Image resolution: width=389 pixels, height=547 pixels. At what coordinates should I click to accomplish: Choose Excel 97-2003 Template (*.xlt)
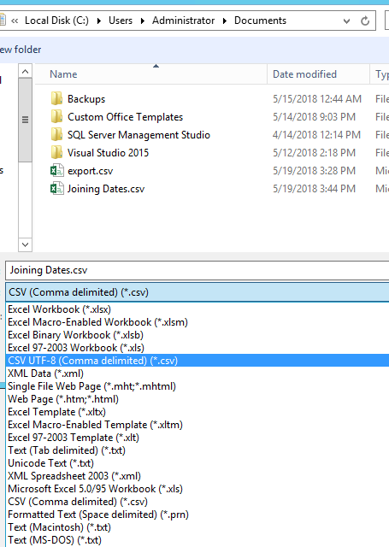[x=197, y=438]
